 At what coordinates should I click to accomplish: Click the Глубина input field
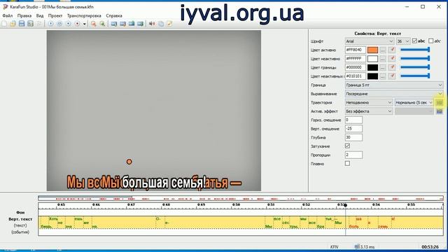click(353, 137)
